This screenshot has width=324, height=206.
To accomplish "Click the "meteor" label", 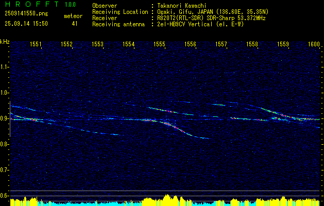I will [73, 16].
